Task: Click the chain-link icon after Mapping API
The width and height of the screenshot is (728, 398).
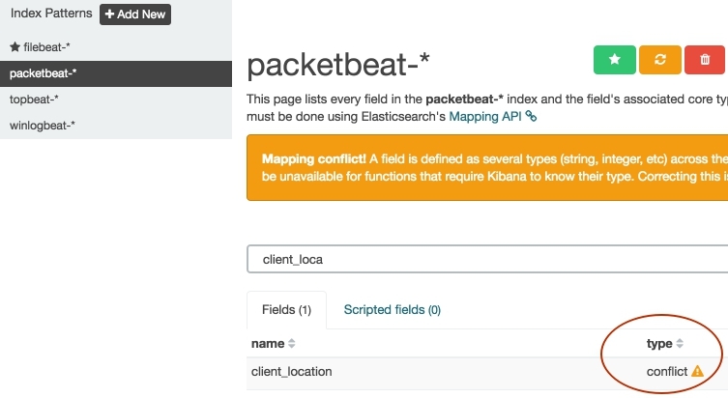Action: (531, 116)
